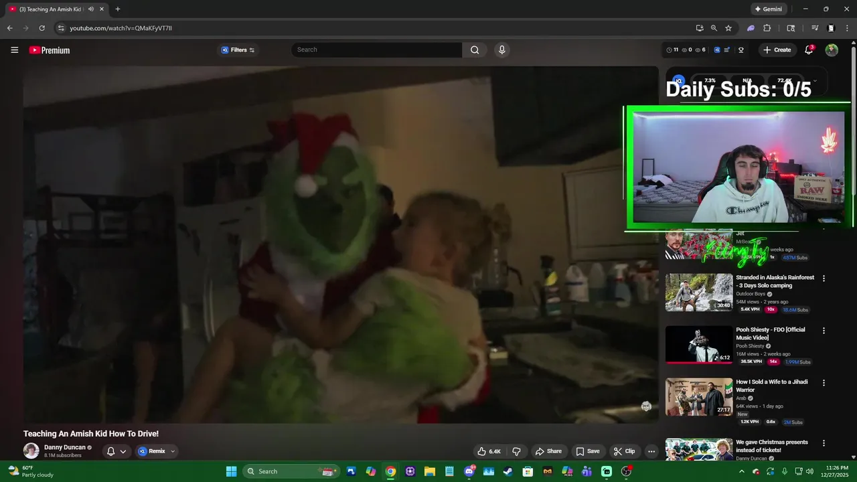Viewport: 857px width, 482px height.
Task: Open the media controls music icon
Action: [815, 28]
